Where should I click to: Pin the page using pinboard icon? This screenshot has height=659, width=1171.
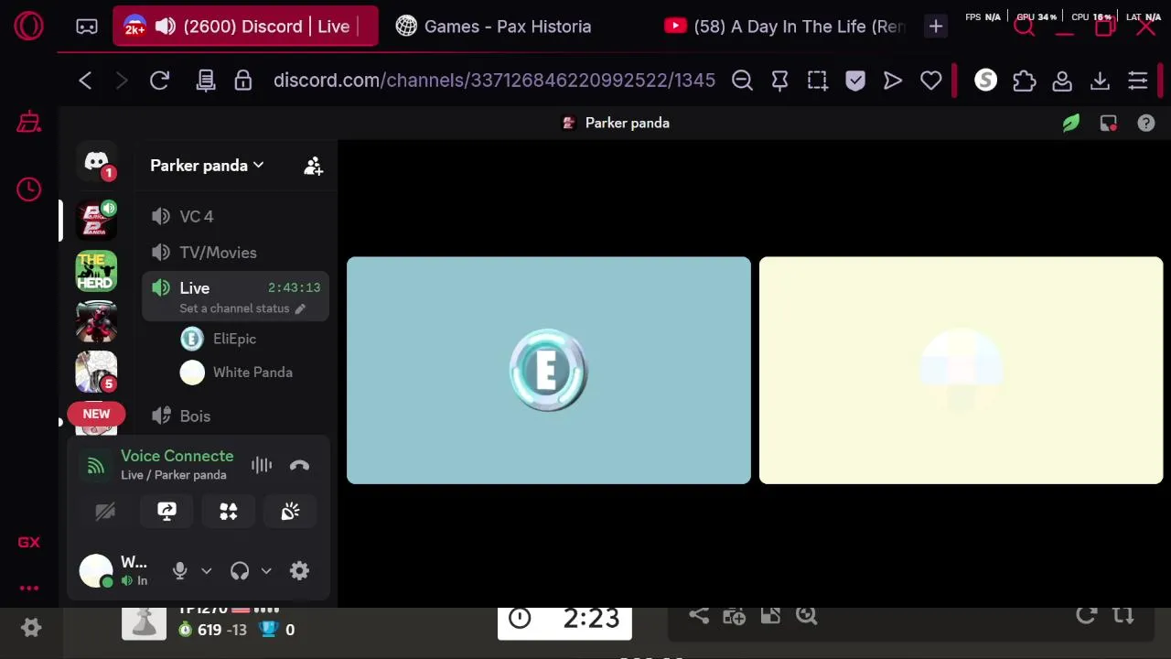(779, 81)
